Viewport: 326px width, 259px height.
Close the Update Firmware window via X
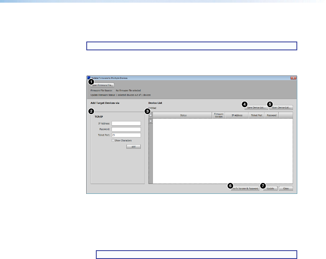coord(293,78)
